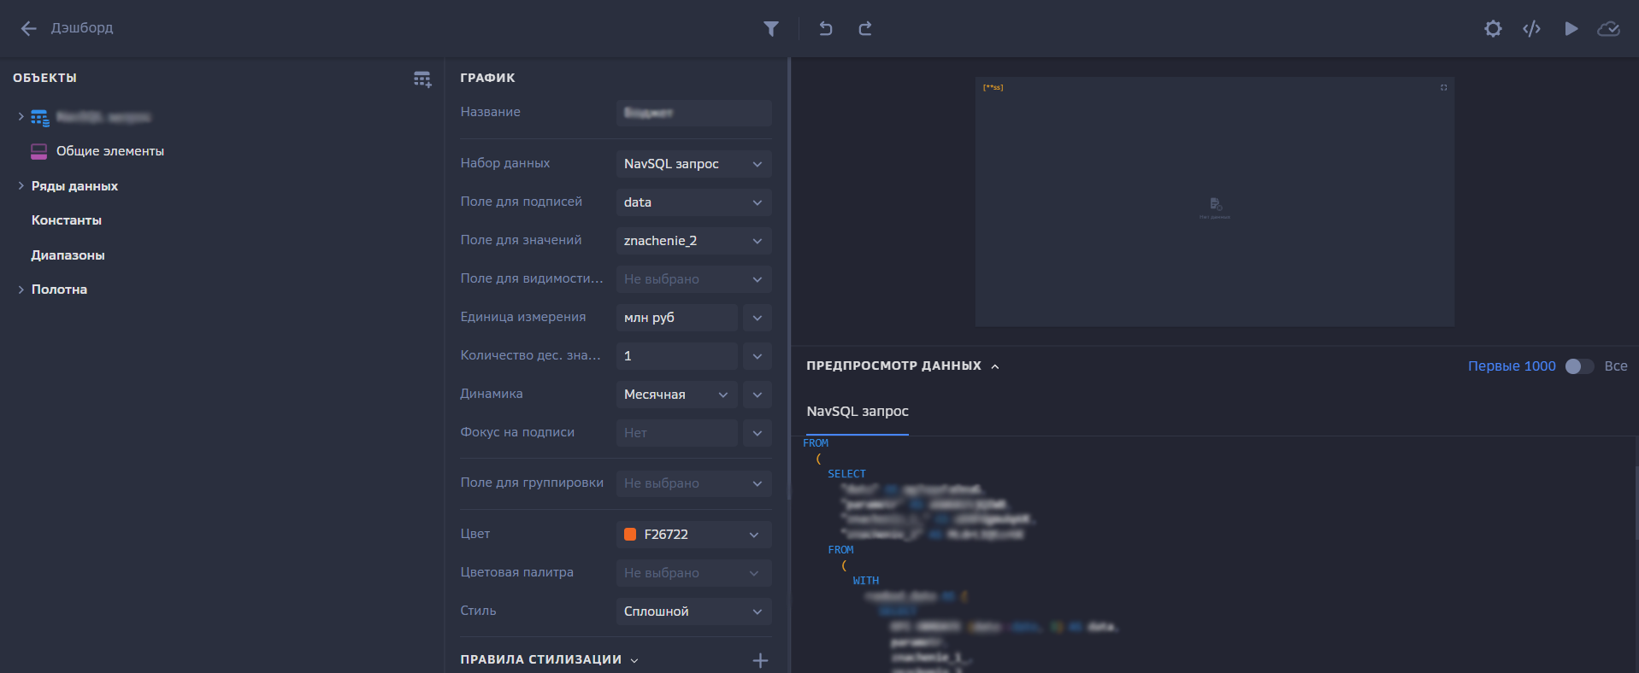Screen dimensions: 1639x673
Task: Open settings gear icon
Action: tap(1493, 29)
